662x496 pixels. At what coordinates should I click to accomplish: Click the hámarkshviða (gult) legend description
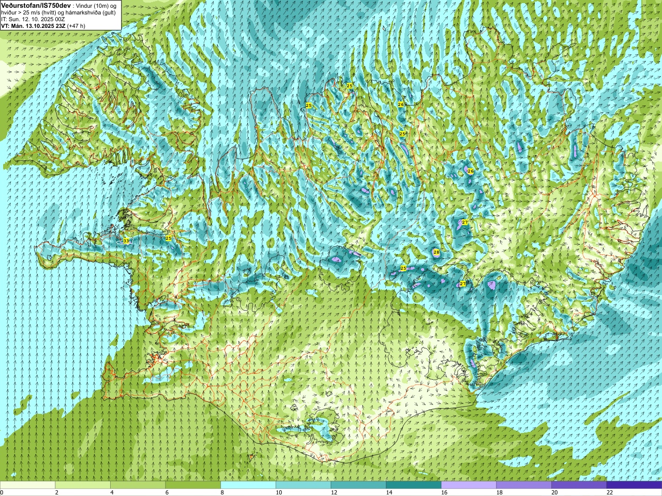click(x=91, y=12)
